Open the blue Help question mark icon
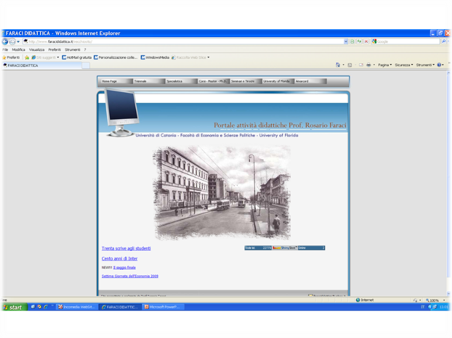Screen dimensions: 452x338 click(x=439, y=65)
